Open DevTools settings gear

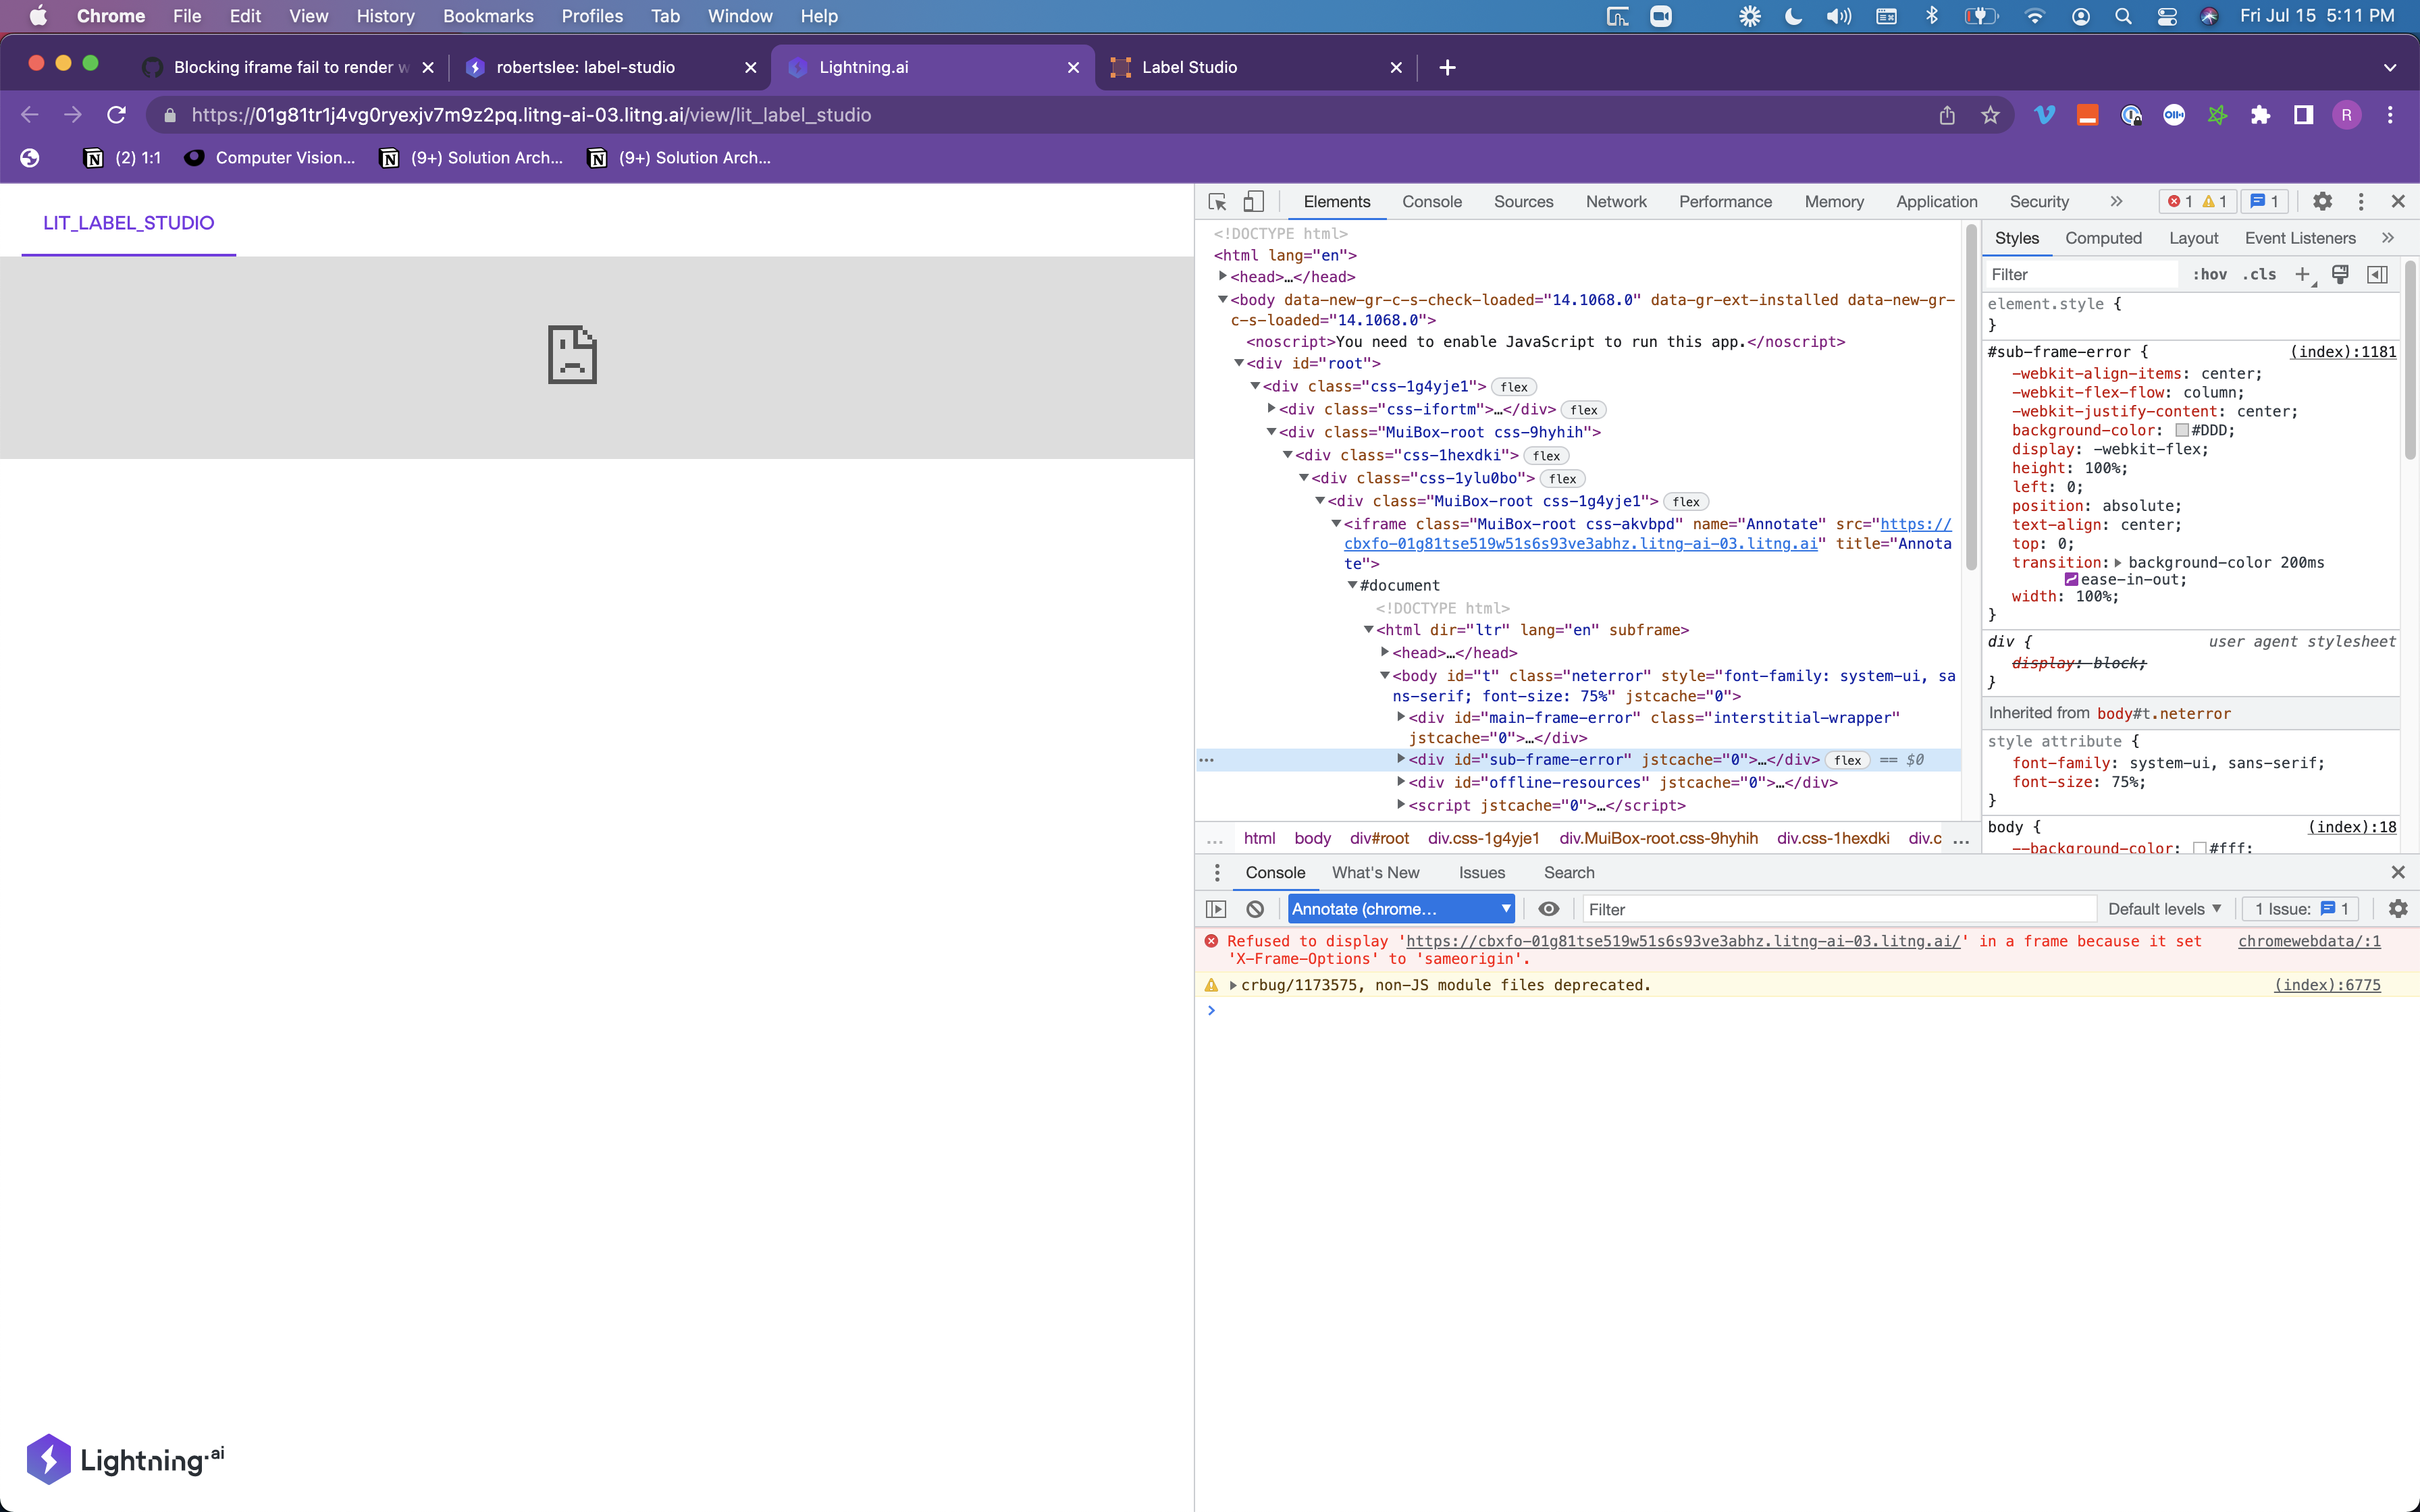[2322, 201]
